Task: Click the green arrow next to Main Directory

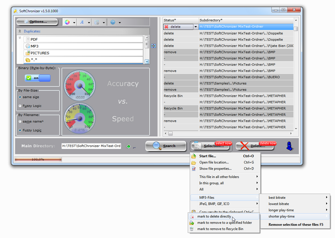Action: pos(128,146)
